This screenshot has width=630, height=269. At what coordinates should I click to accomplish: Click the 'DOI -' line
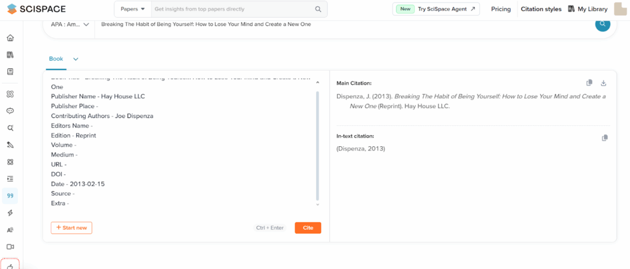click(x=58, y=174)
